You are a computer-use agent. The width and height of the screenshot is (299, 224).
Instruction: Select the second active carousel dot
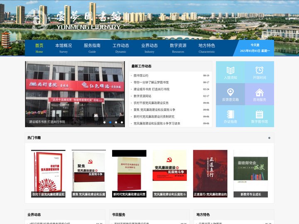tap(110, 122)
